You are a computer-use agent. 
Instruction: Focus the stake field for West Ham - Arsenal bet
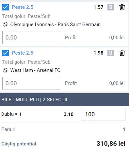(x=31, y=83)
